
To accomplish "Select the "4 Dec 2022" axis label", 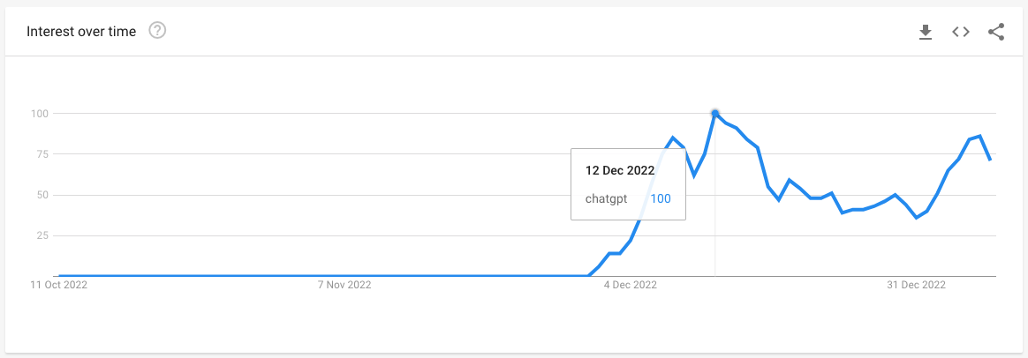I will coord(631,285).
